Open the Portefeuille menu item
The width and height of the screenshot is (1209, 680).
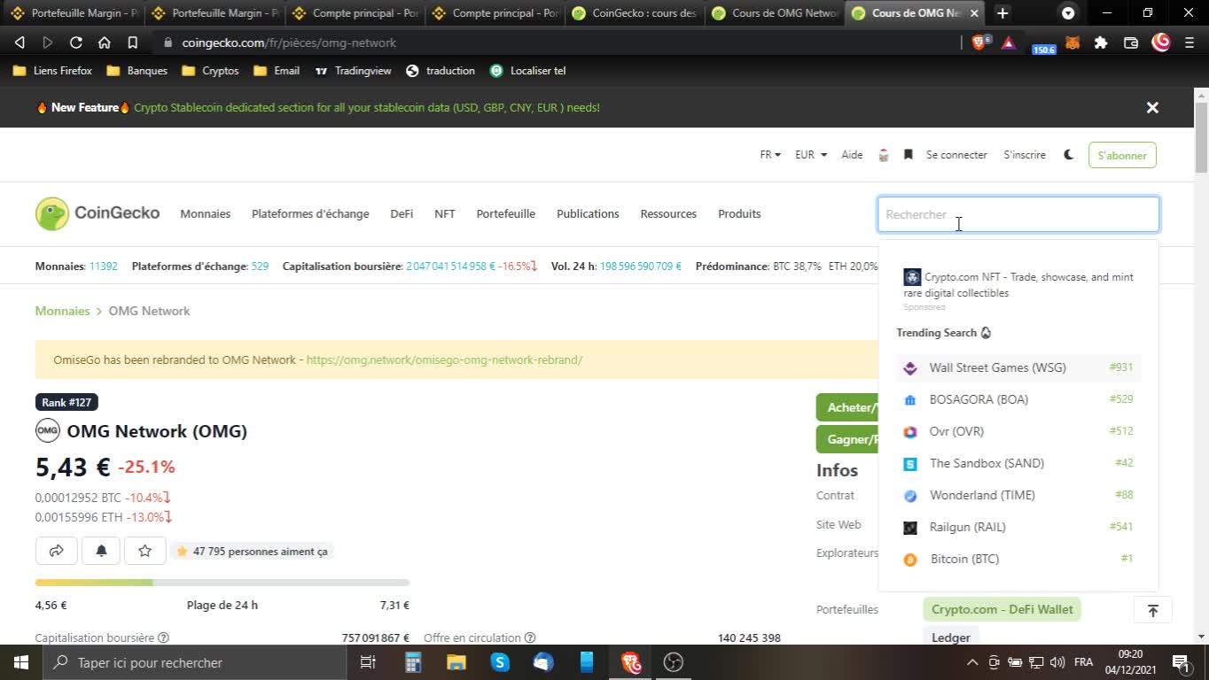tap(506, 213)
